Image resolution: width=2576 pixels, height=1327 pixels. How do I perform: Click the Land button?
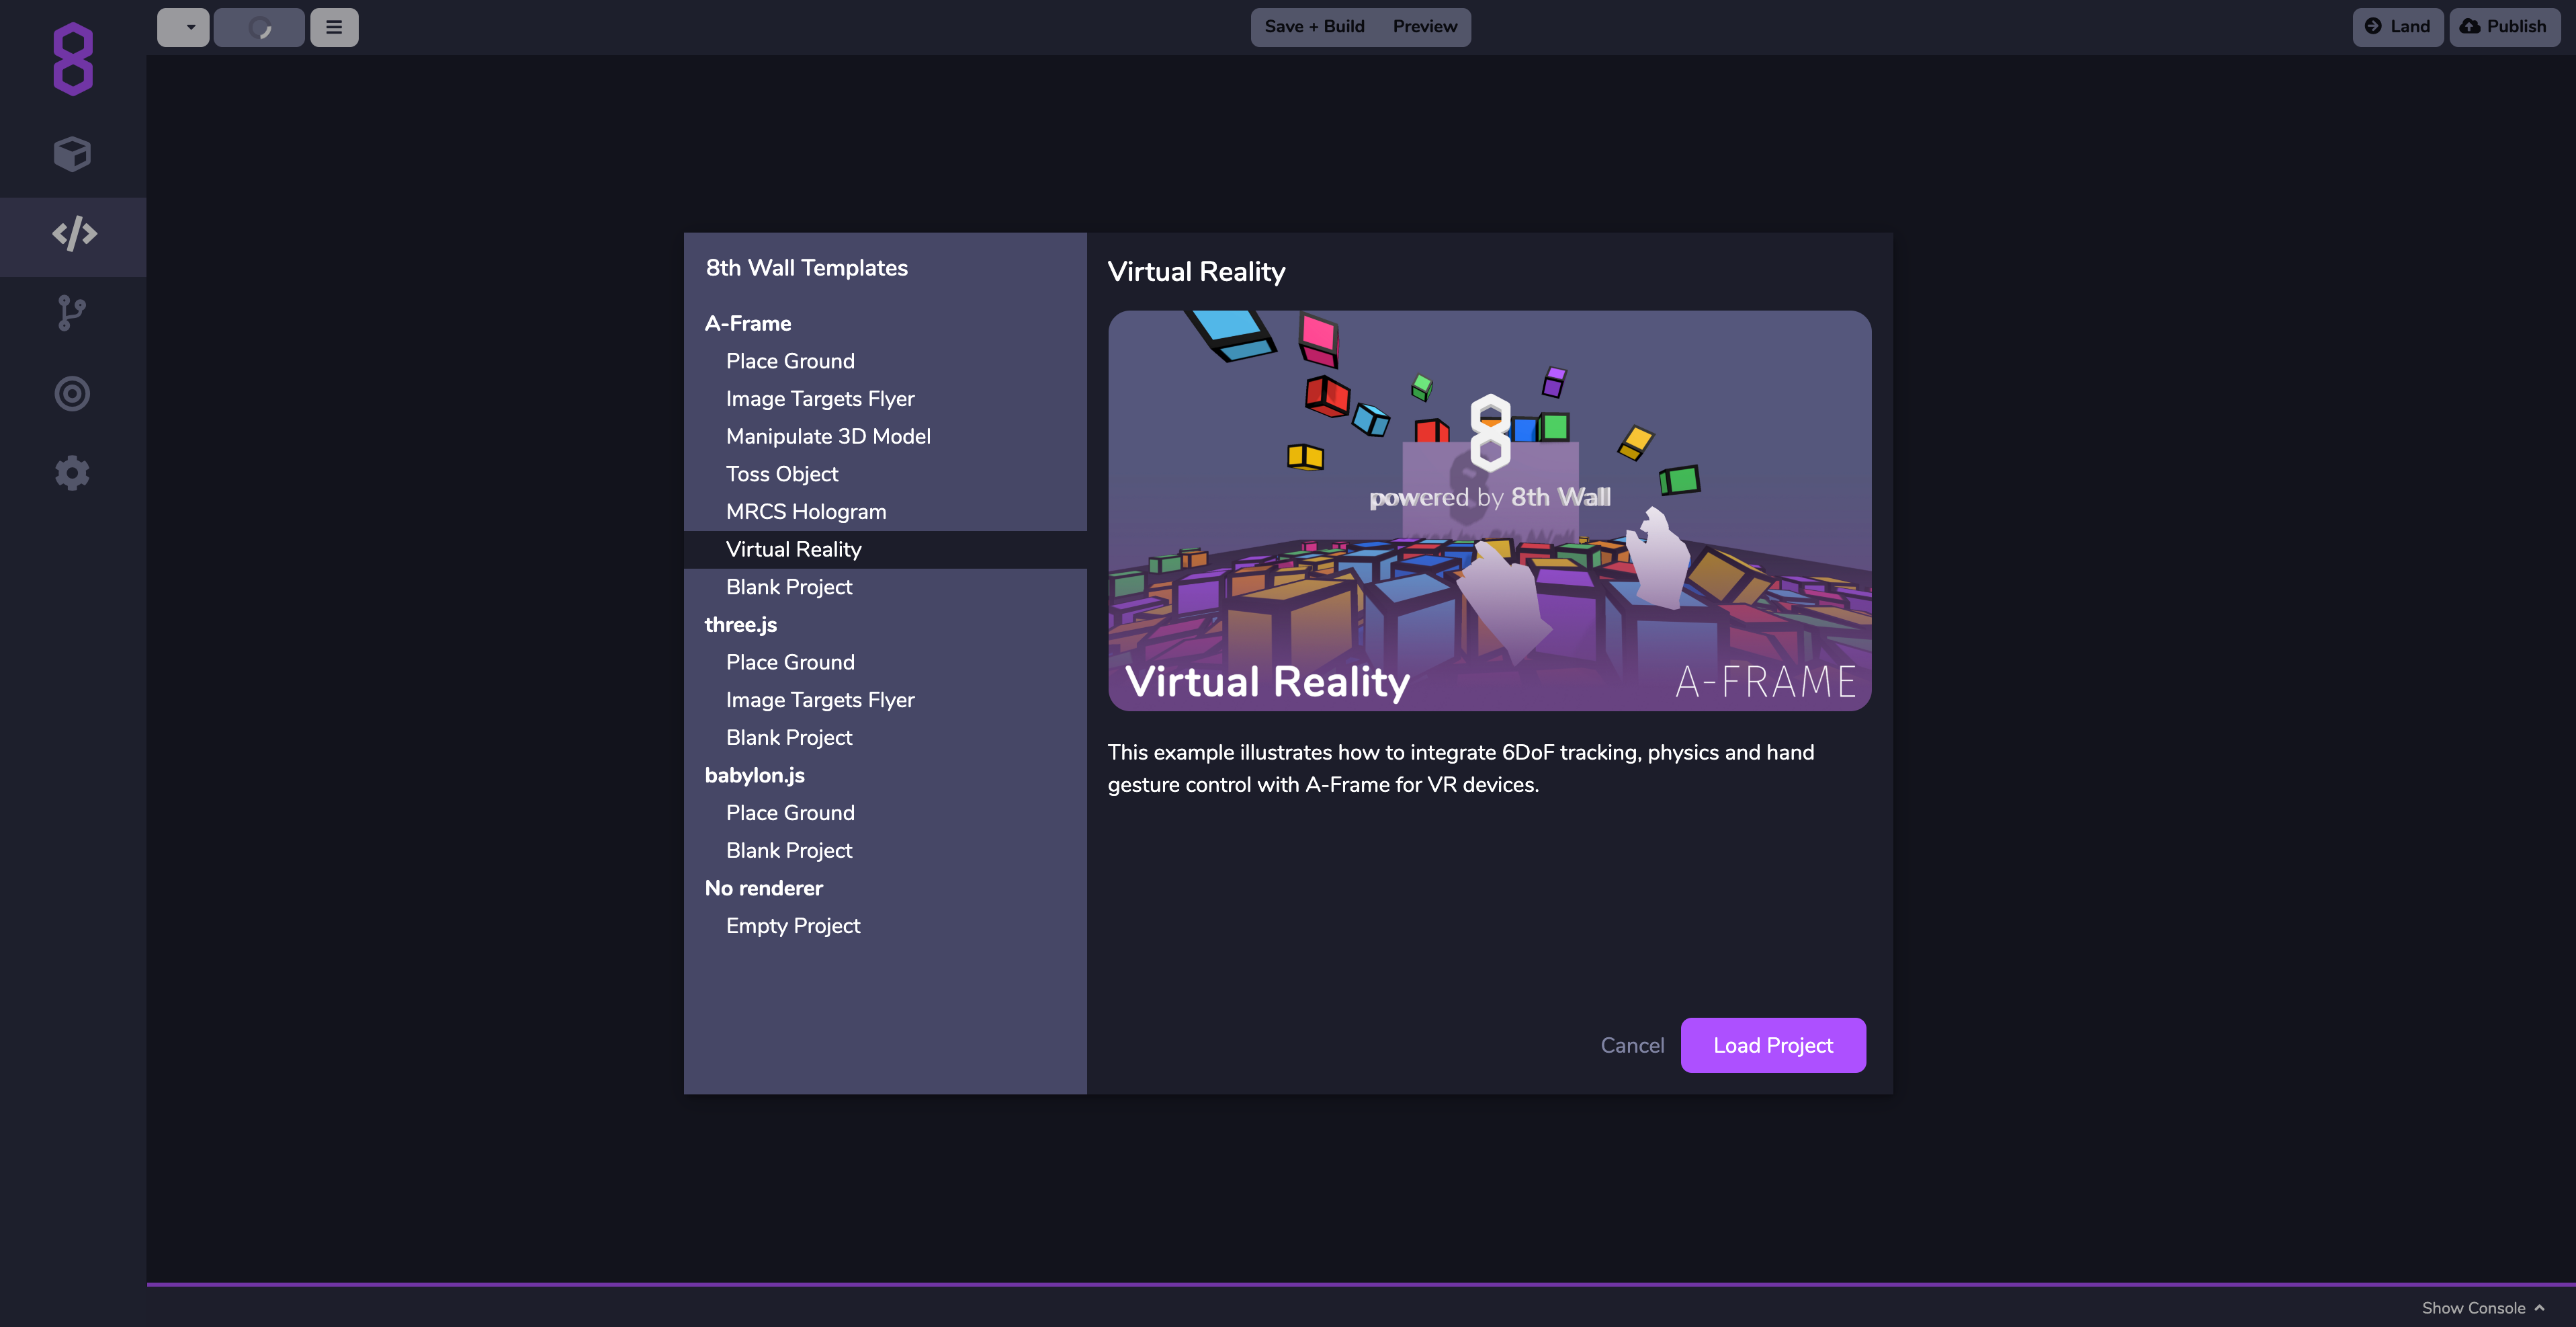pyautogui.click(x=2397, y=27)
